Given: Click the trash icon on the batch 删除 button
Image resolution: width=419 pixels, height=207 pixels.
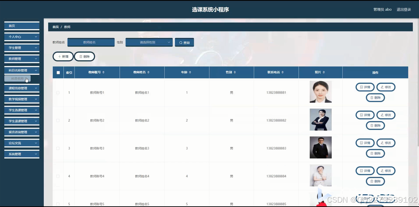Looking at the screenshot, I should coord(80,56).
